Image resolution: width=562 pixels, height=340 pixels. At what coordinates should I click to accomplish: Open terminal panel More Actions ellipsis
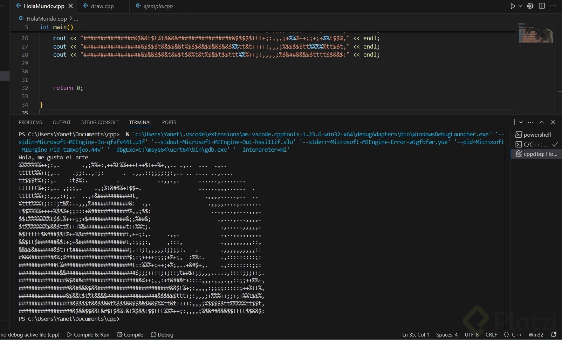tap(531, 122)
